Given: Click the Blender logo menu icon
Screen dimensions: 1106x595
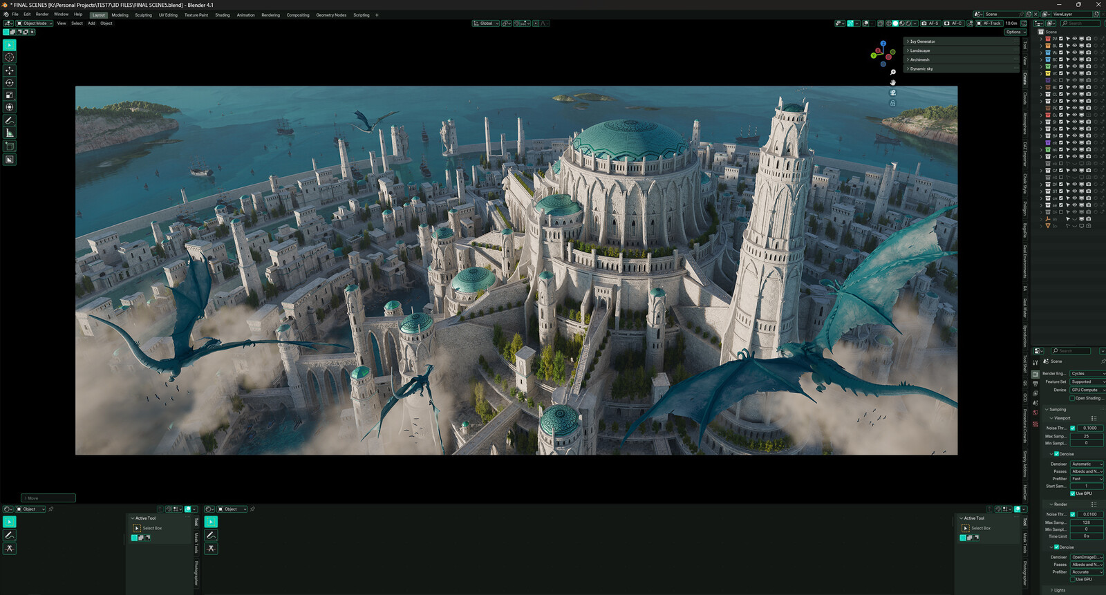Looking at the screenshot, I should 6,14.
